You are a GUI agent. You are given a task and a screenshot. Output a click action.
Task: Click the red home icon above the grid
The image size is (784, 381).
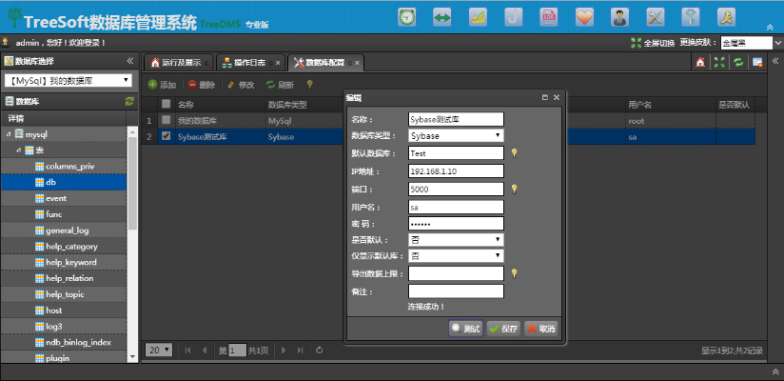point(700,62)
